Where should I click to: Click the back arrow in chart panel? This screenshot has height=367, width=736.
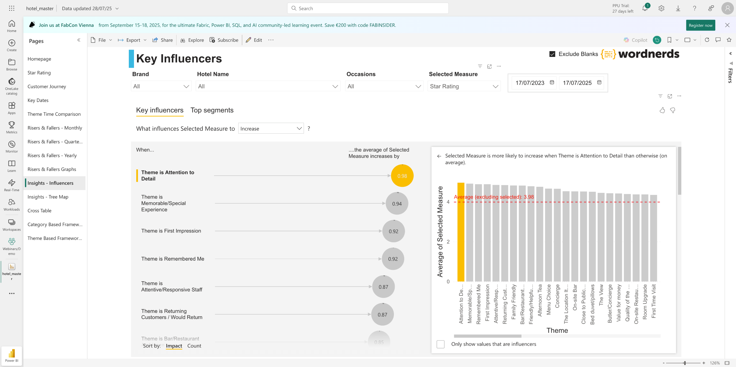point(439,156)
